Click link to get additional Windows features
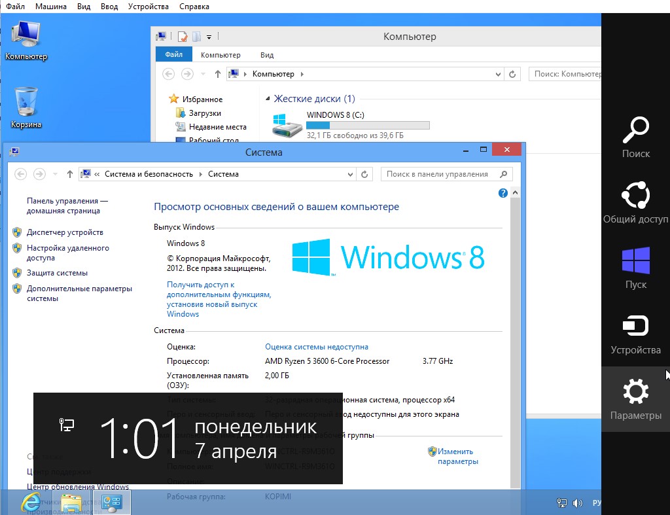The height and width of the screenshot is (515, 670). click(219, 299)
